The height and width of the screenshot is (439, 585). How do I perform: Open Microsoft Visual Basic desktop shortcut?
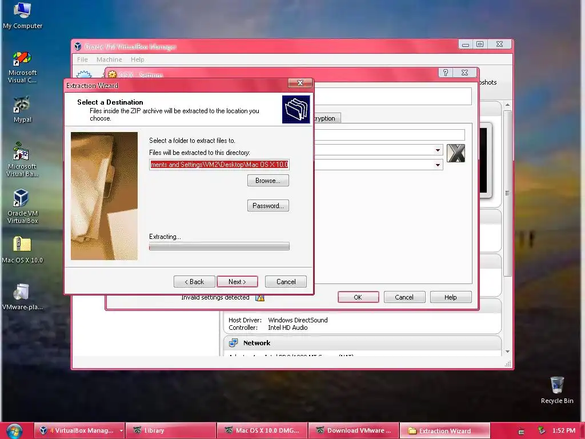click(x=22, y=160)
